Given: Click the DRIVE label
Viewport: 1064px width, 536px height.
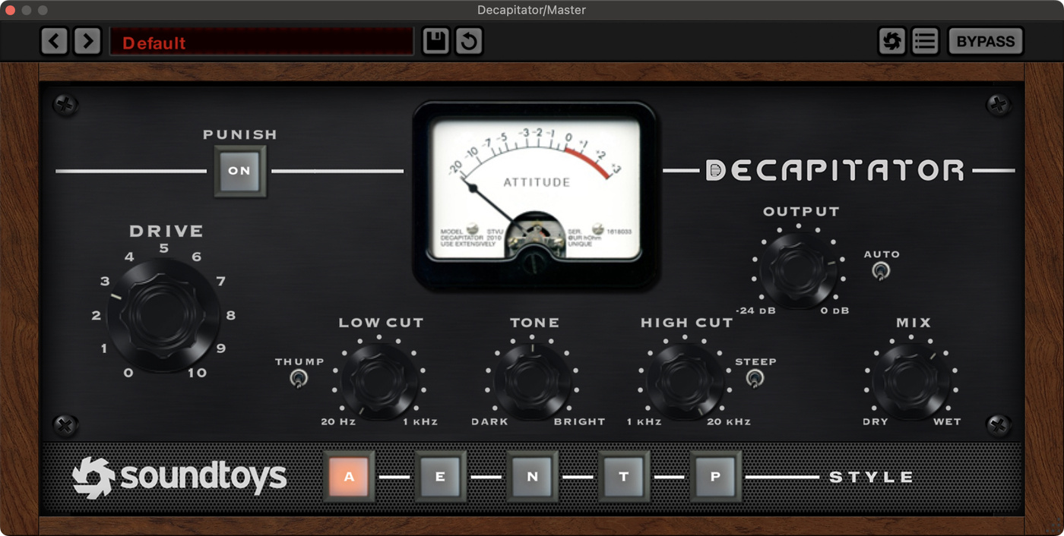Looking at the screenshot, I should coord(166,231).
